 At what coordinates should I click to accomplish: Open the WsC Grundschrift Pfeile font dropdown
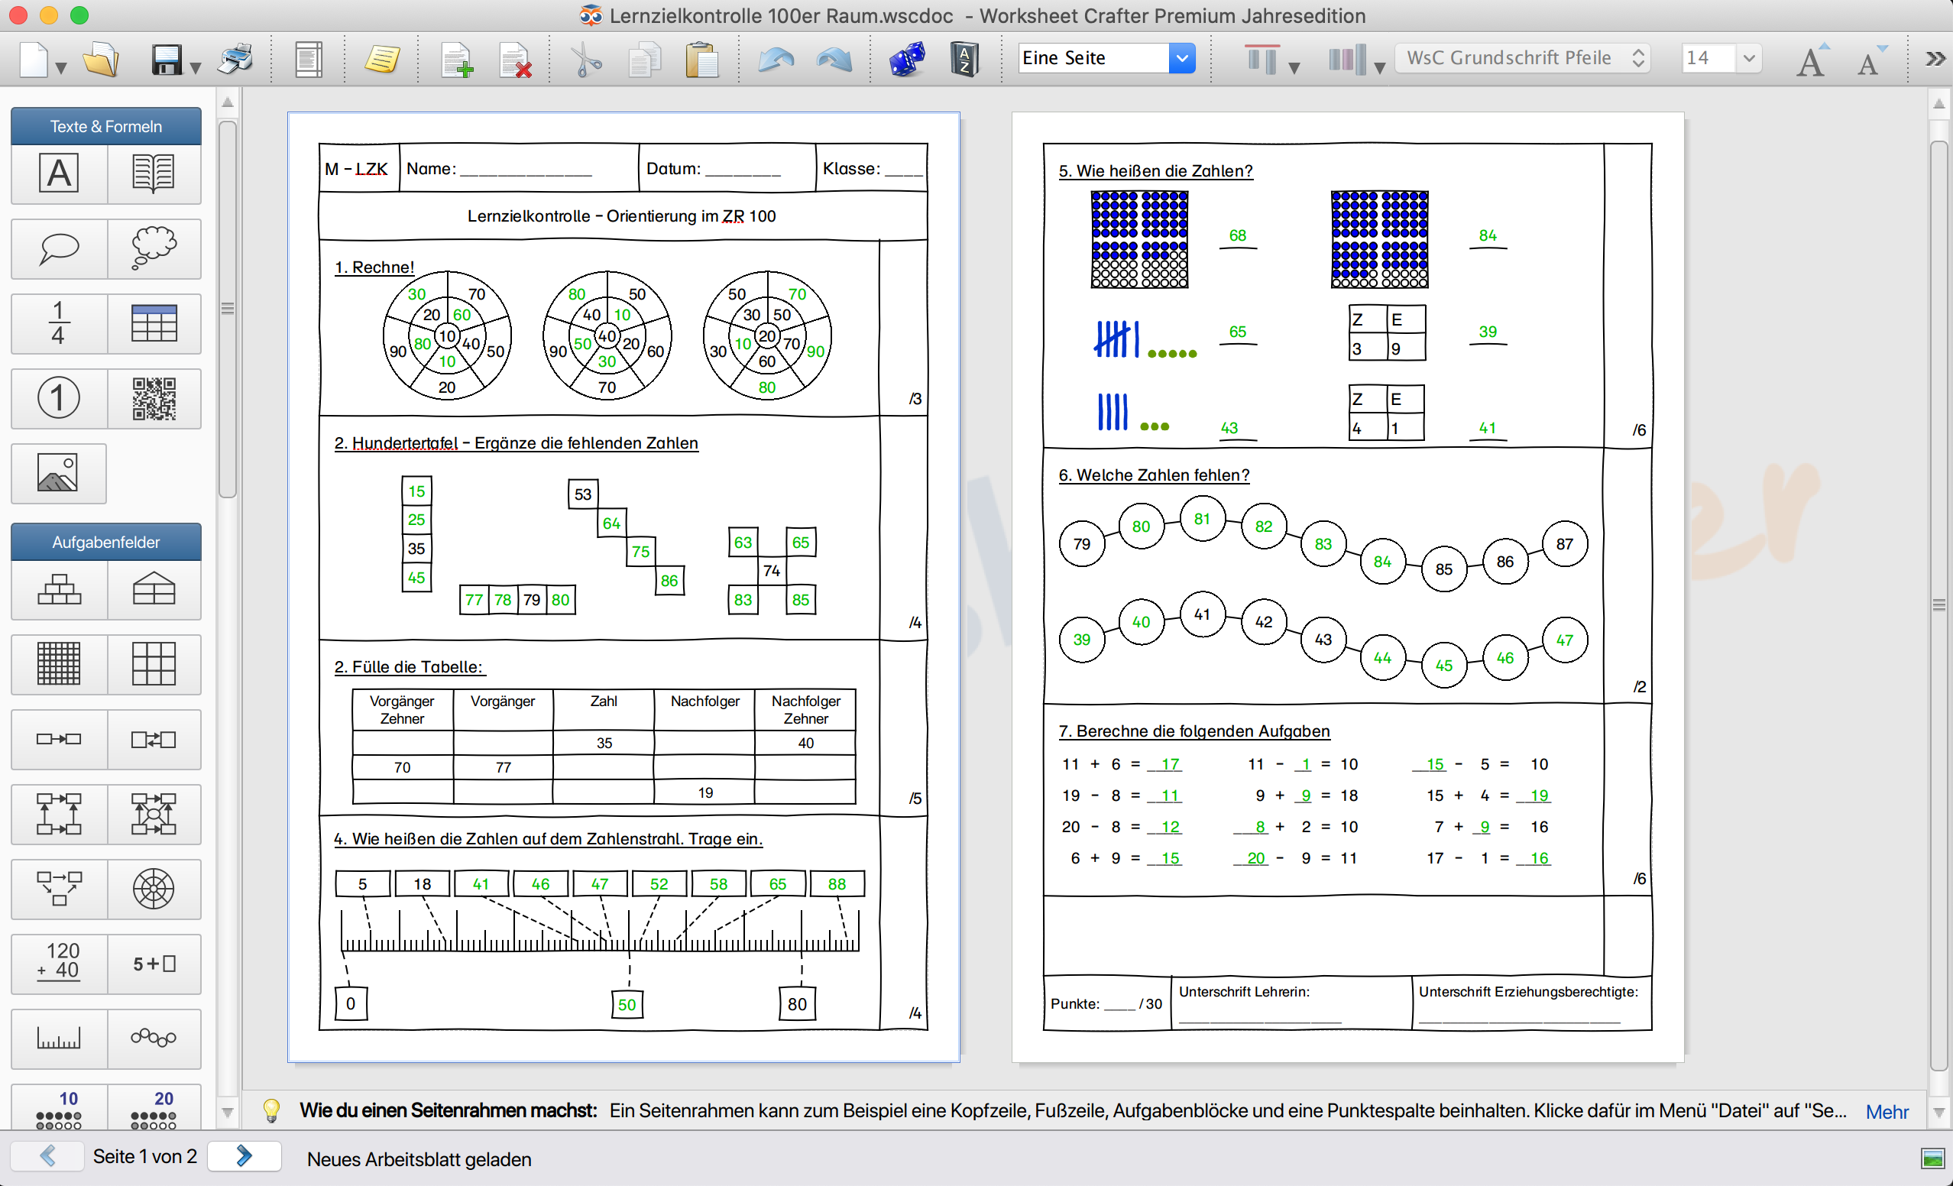1523,58
